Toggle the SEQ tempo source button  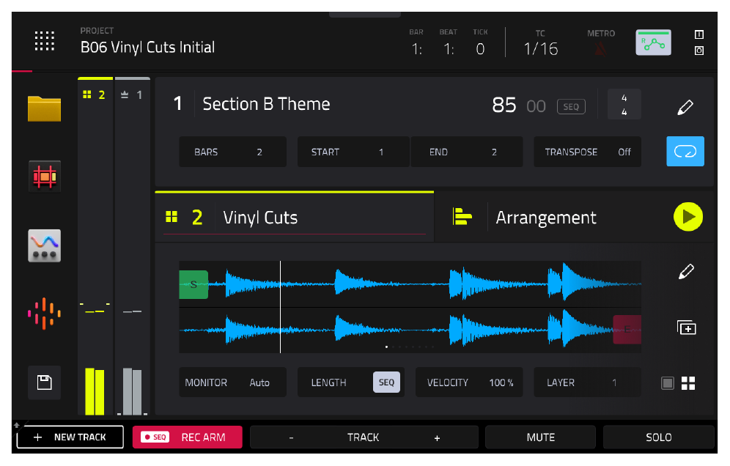pos(571,106)
